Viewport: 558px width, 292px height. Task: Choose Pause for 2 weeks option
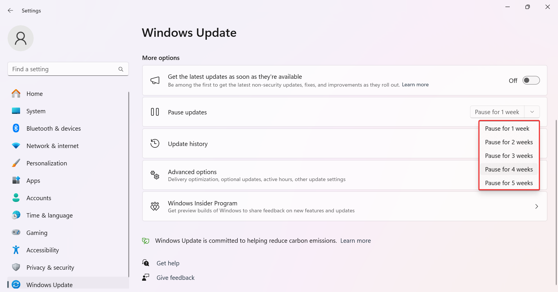[x=509, y=142]
